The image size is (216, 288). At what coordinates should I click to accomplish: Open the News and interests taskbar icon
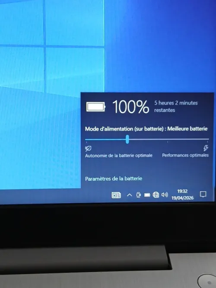(116, 195)
